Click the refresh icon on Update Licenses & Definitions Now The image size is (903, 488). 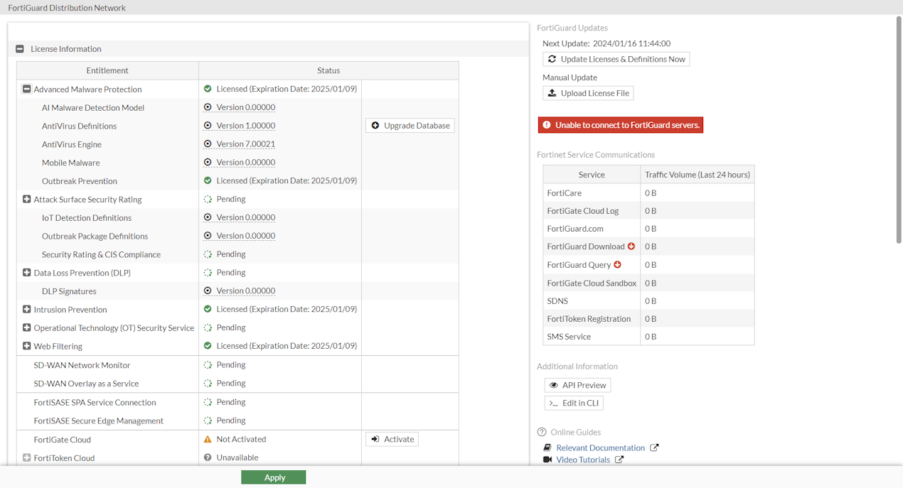pos(552,59)
